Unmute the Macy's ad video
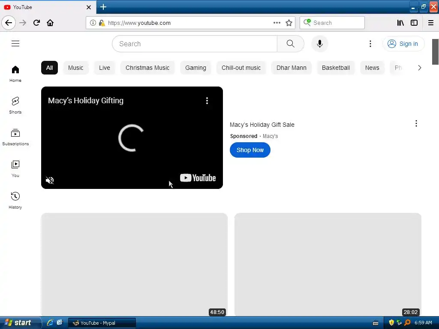439x329 pixels. coord(50,180)
